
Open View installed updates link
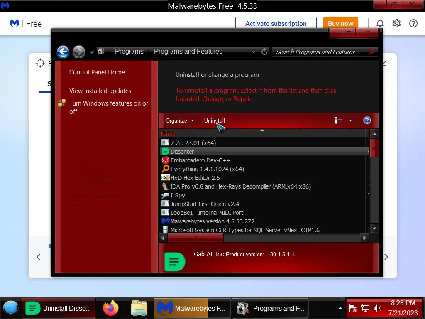(x=100, y=91)
